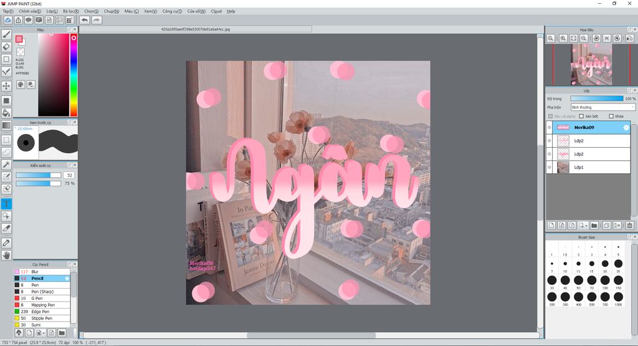Click the brush folder icon at bottom
Viewport: 638px width, 346px height.
click(x=62, y=333)
